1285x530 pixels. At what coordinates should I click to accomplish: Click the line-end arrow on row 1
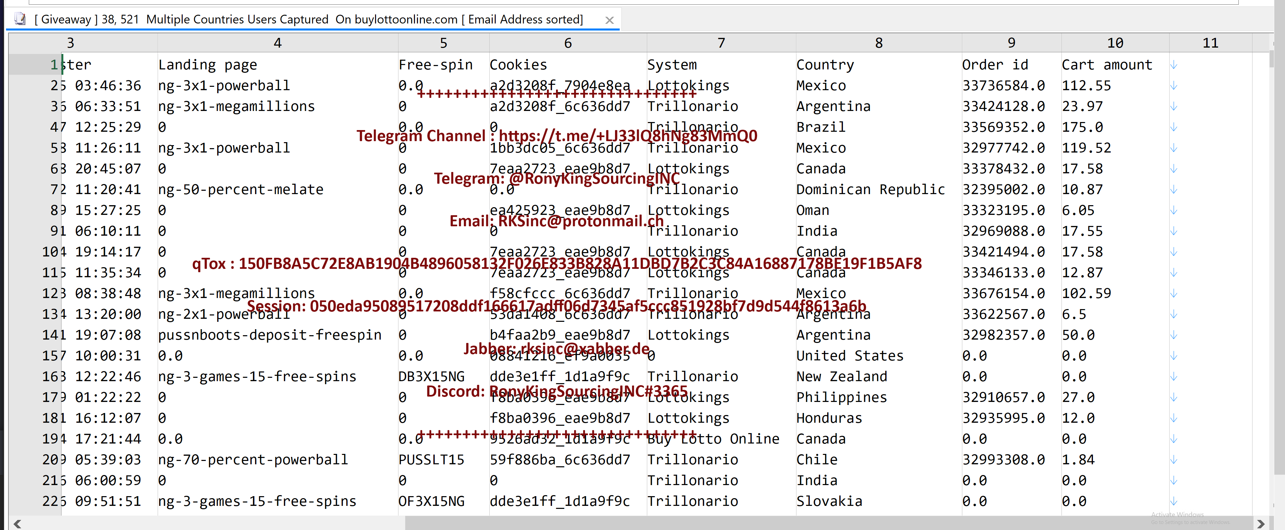[1173, 65]
